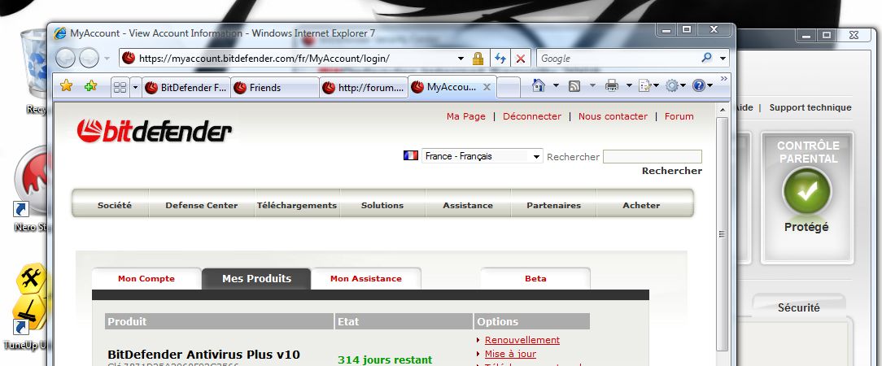Click the BitDefender Antivirus Plus v10 product name
The height and width of the screenshot is (366, 882).
203,355
